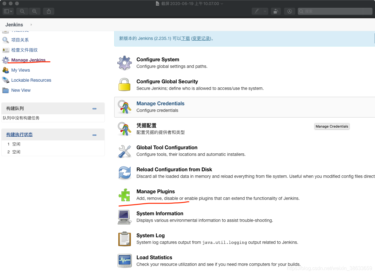
Task: Click the System Information computer icon
Action: [124, 217]
